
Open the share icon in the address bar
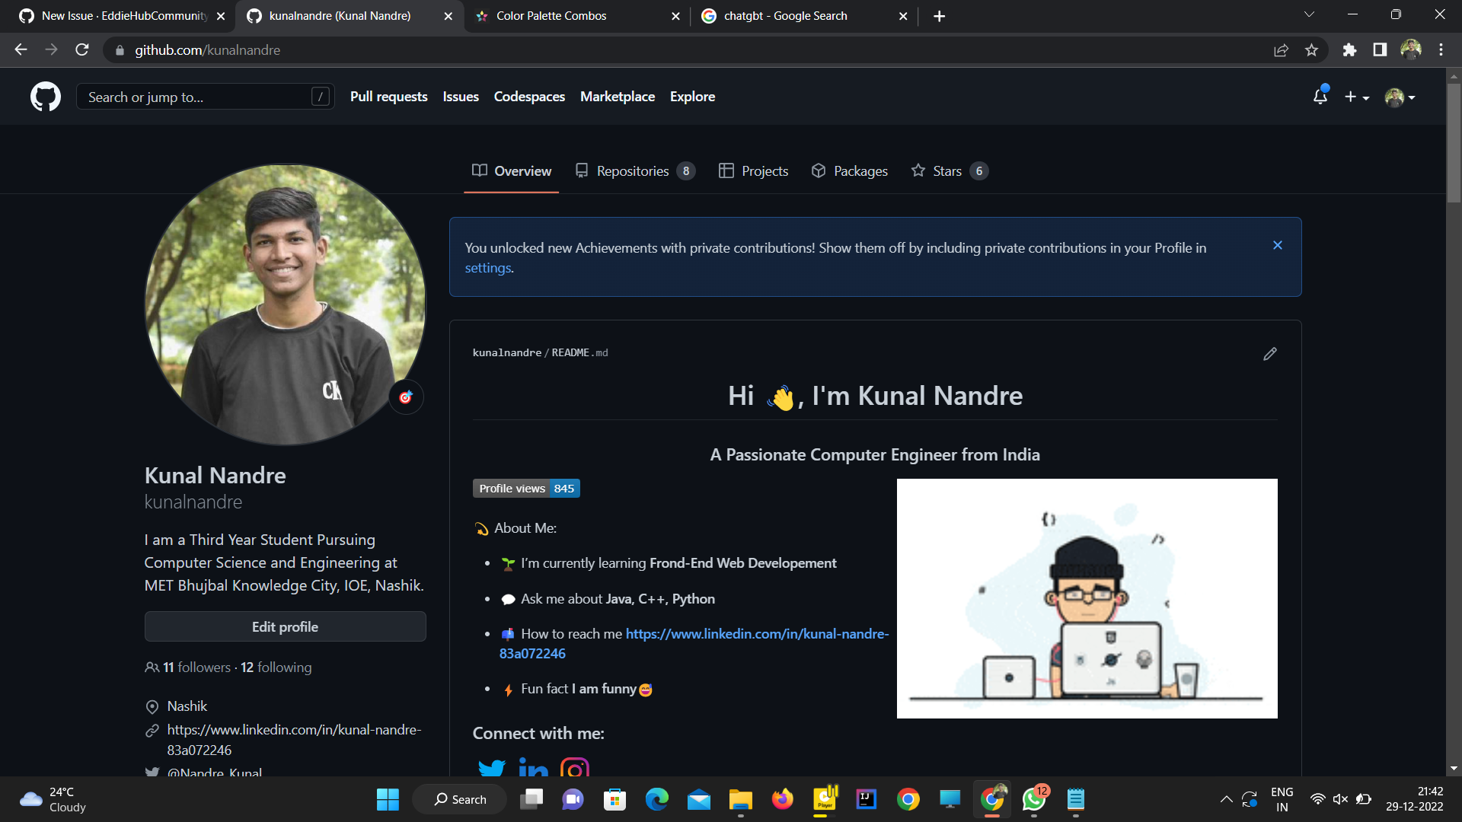pos(1282,49)
